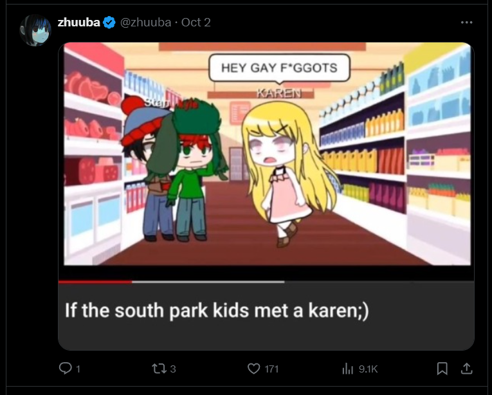Bookmark this post
The width and height of the screenshot is (492, 395).
pos(442,369)
